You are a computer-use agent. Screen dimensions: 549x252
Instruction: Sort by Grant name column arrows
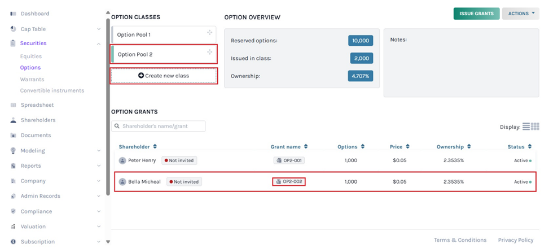pyautogui.click(x=306, y=146)
